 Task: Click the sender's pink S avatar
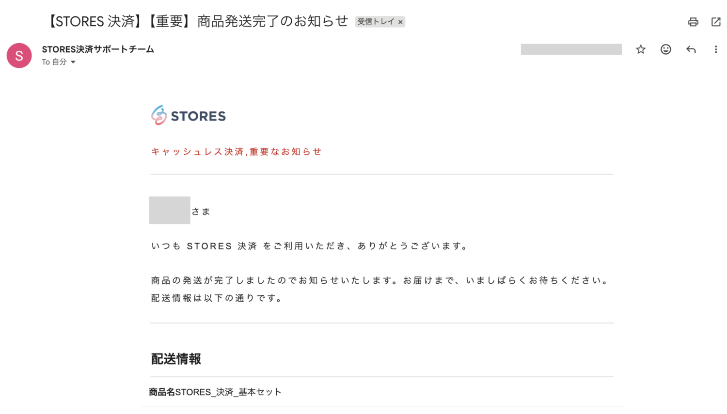tap(19, 56)
